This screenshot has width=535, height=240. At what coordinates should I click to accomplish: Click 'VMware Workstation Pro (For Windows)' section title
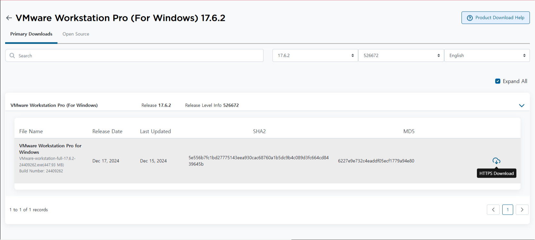coord(54,105)
